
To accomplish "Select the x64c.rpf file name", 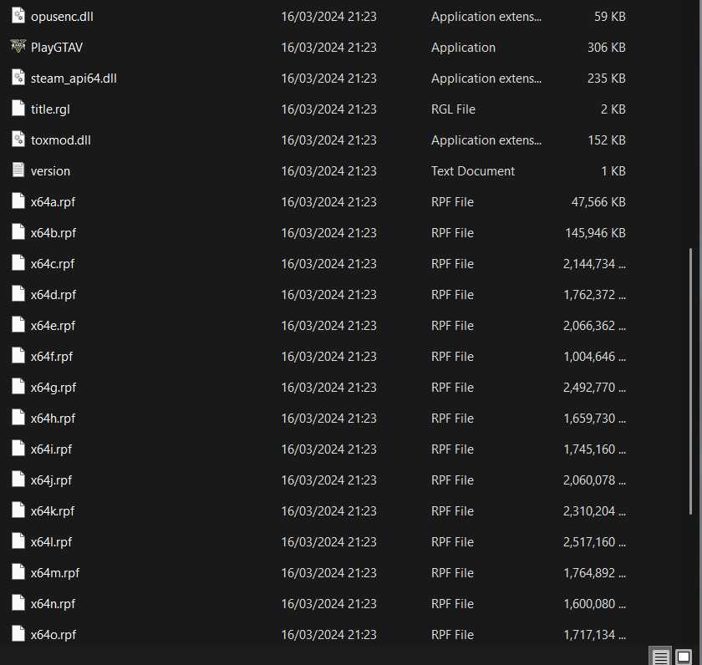I will click(53, 264).
